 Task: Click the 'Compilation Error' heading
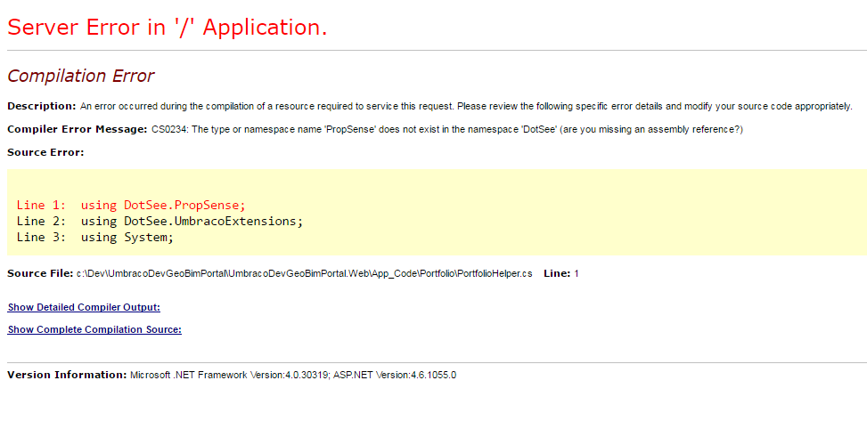(x=81, y=76)
